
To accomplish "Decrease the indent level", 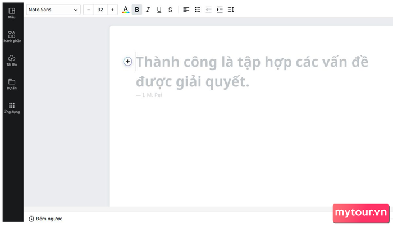I will pyautogui.click(x=208, y=10).
